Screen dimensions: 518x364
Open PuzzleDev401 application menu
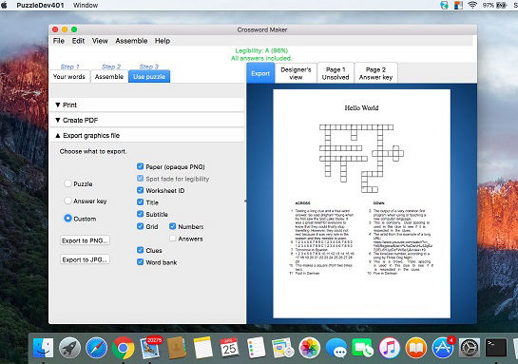40,5
